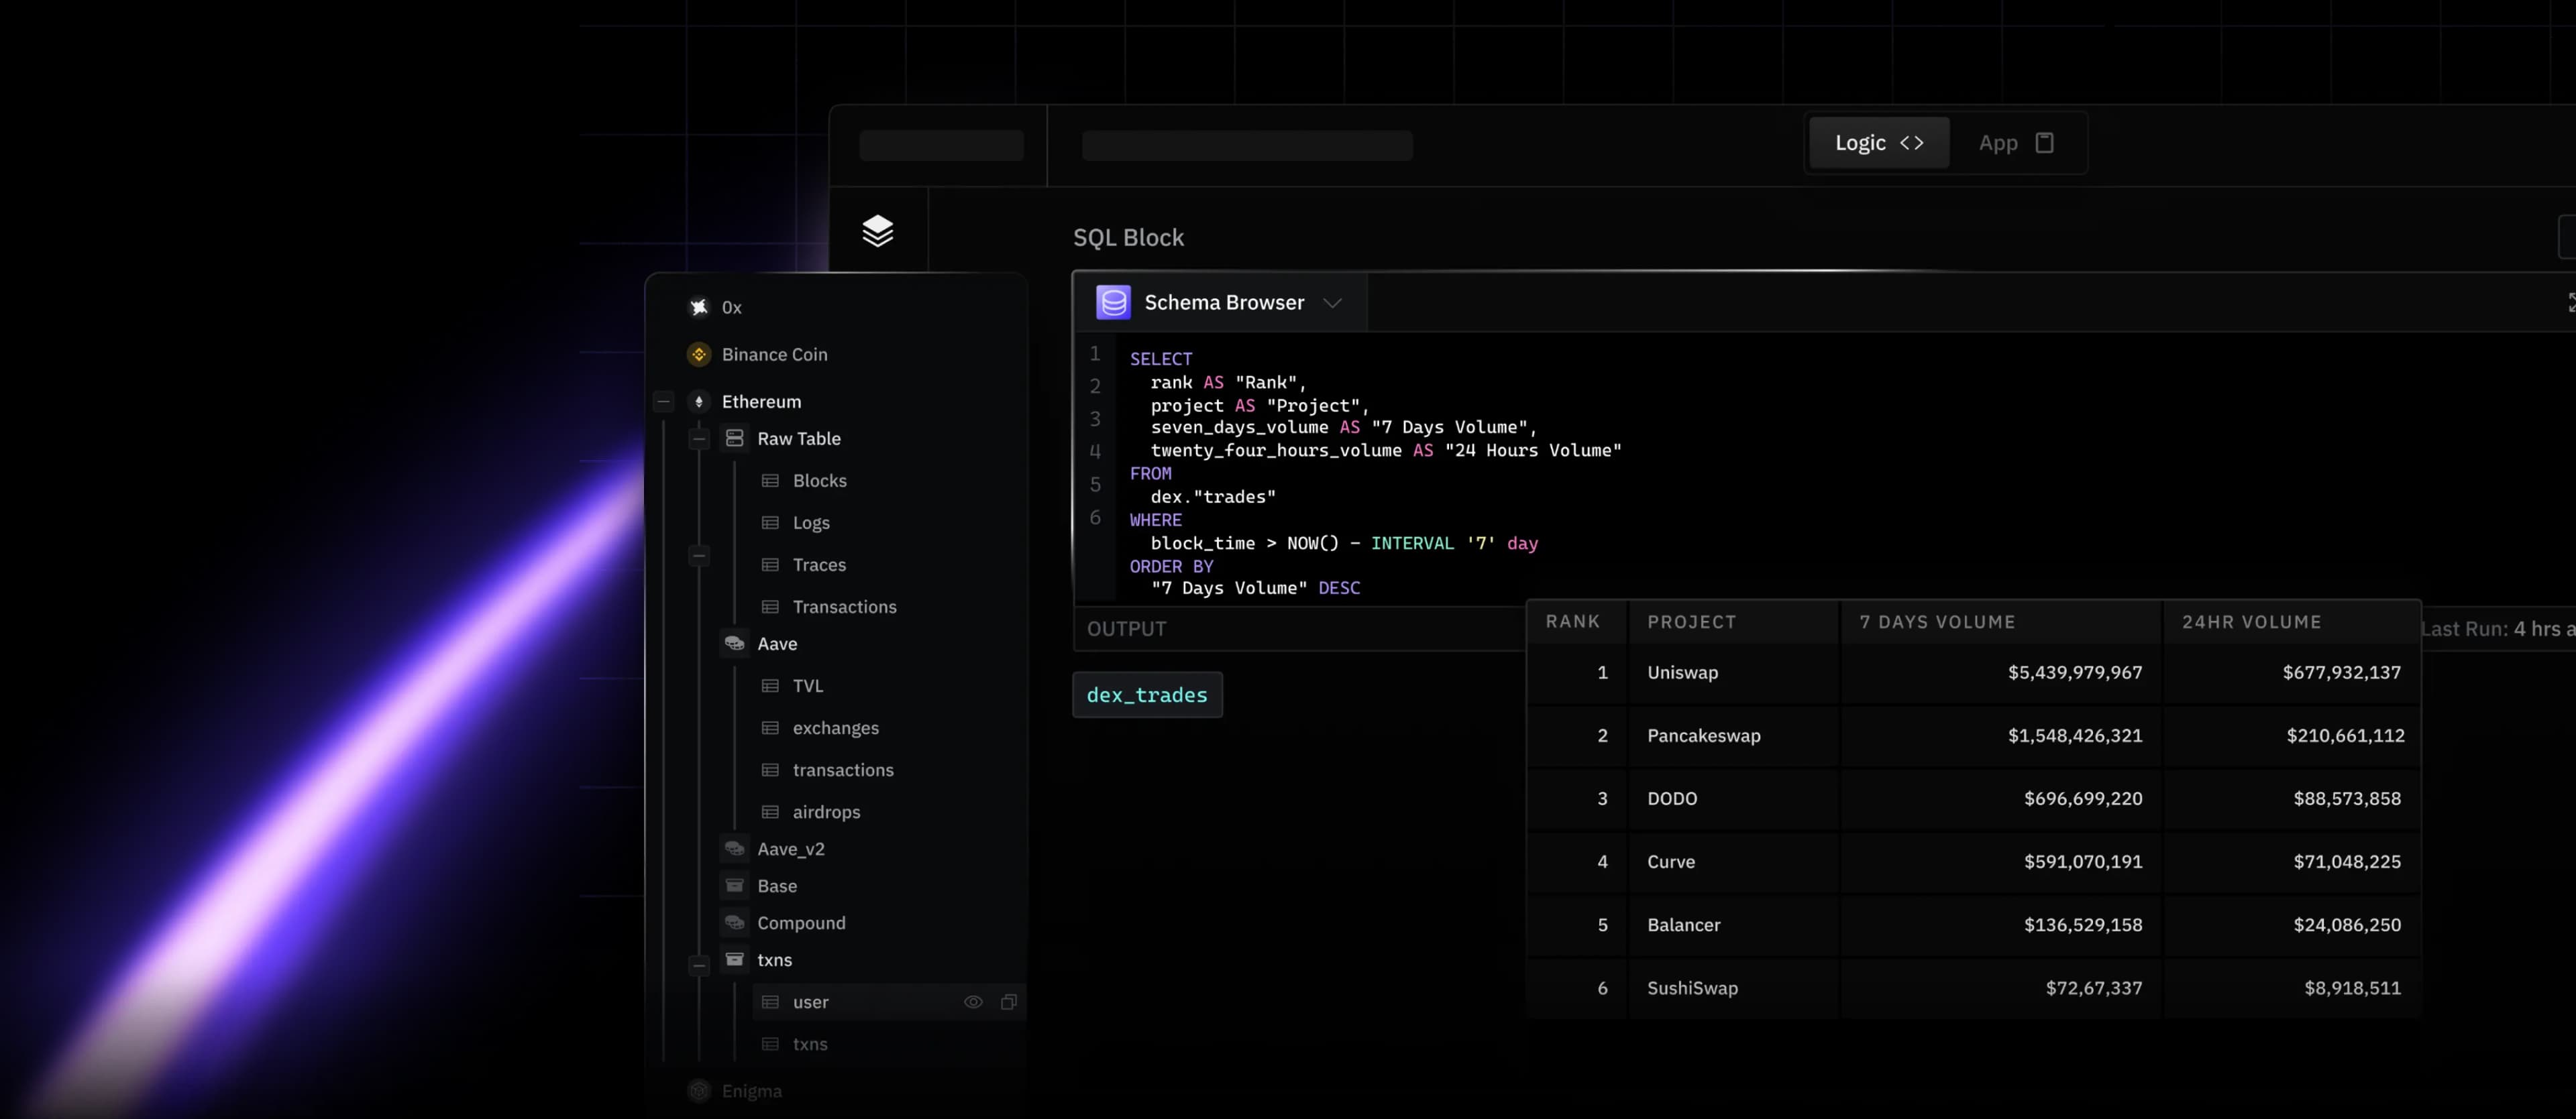Click the Uniswap project cell

pos(1683,672)
